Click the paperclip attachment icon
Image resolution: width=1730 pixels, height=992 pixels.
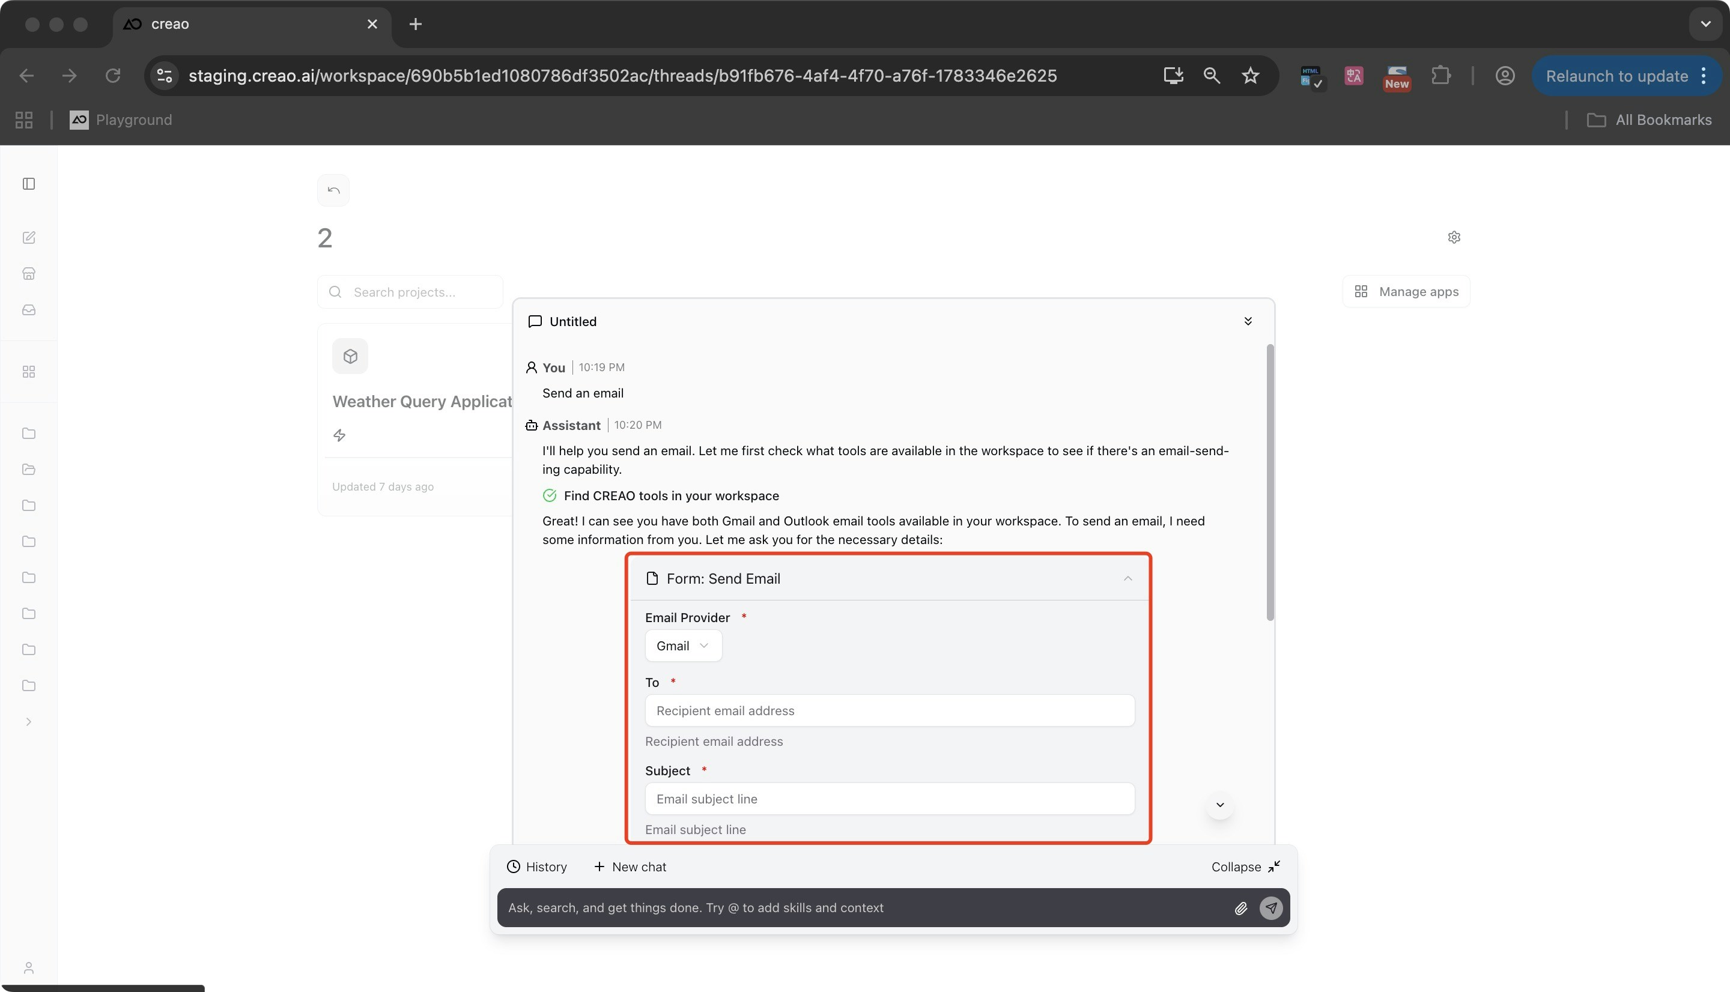1240,908
